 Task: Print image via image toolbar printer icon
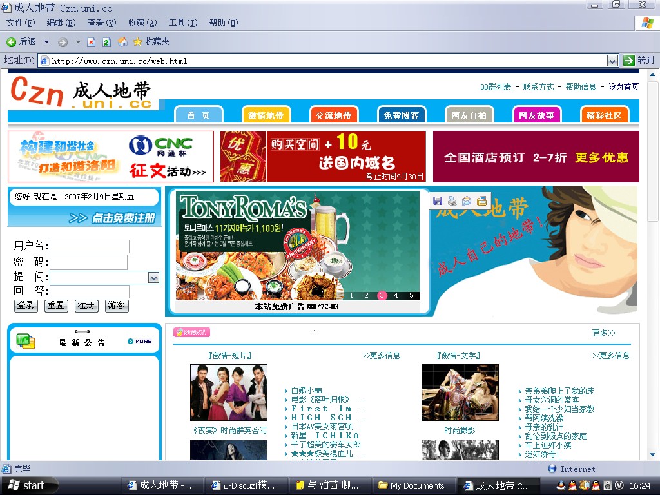(452, 201)
